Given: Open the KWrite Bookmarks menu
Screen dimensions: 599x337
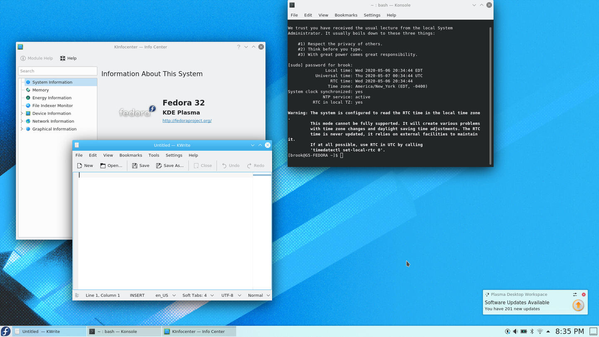Looking at the screenshot, I should [131, 155].
